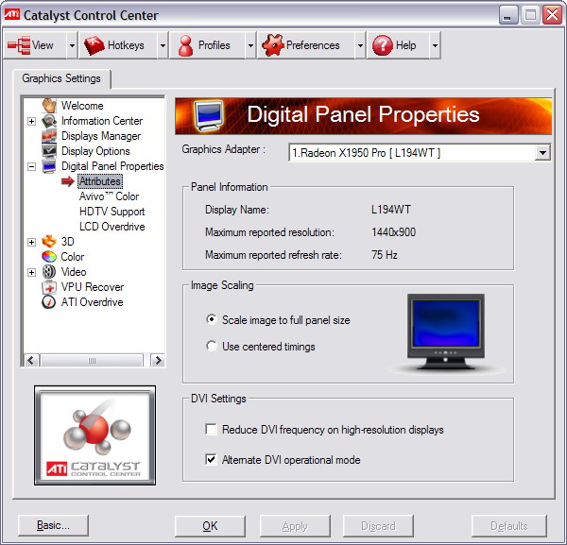Switch to the Graphics Settings tab

[x=61, y=78]
